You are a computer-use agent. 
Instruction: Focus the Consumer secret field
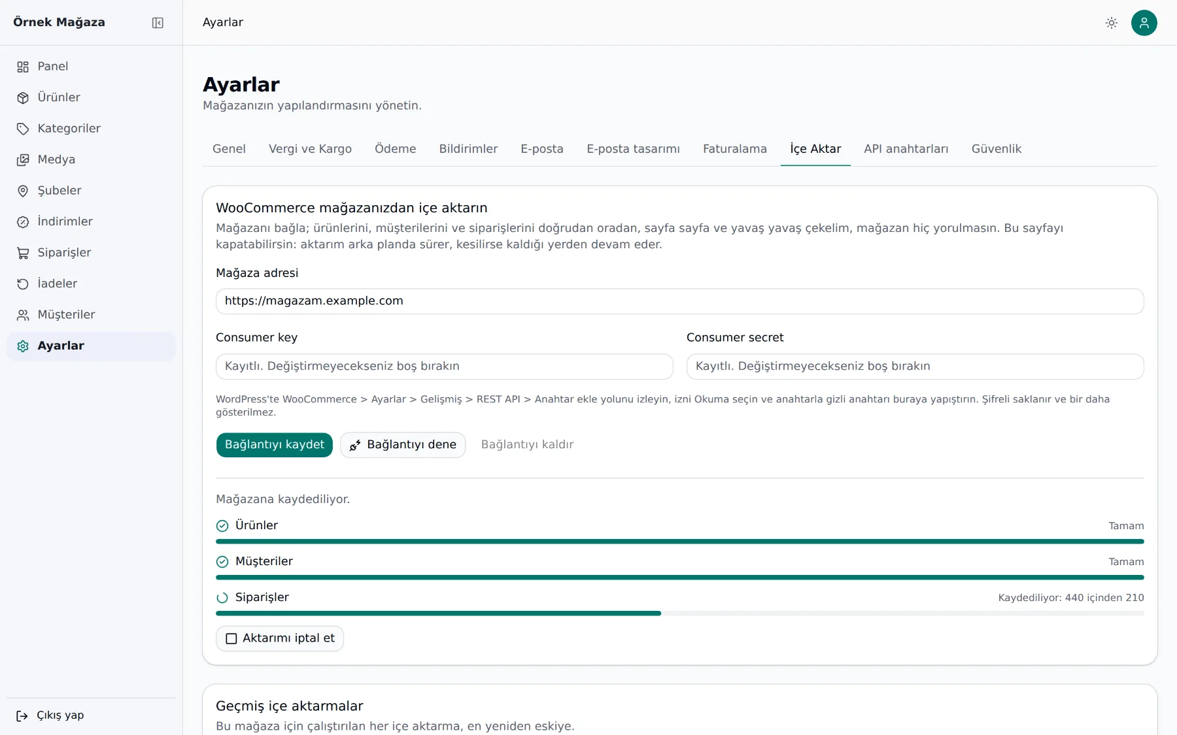pyautogui.click(x=915, y=367)
